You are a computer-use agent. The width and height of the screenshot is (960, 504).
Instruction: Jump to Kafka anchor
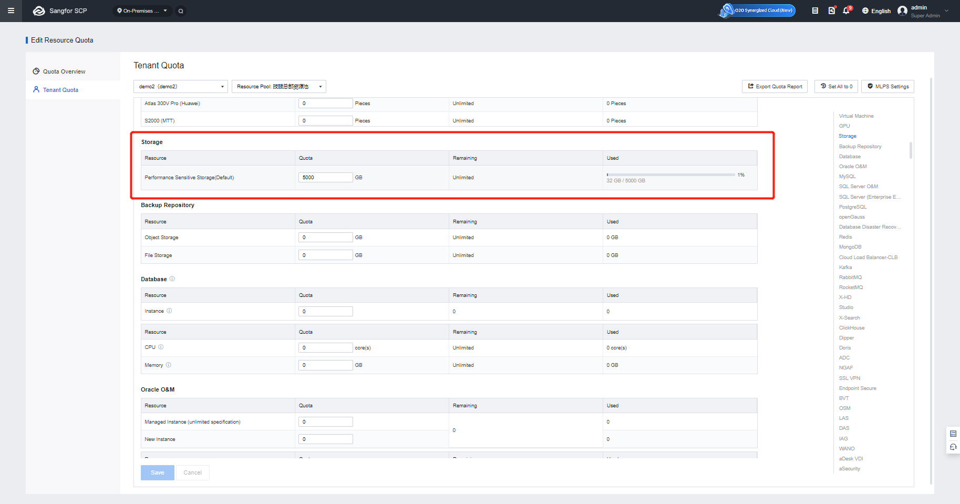click(x=845, y=268)
